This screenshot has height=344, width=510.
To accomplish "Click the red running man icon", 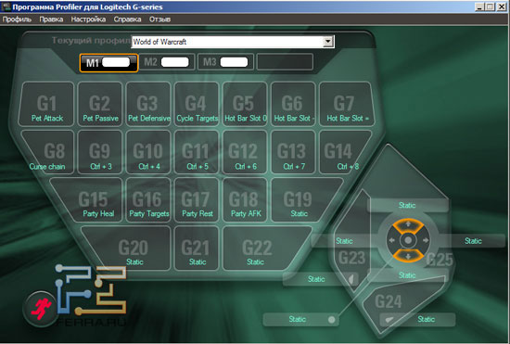I will (40, 308).
